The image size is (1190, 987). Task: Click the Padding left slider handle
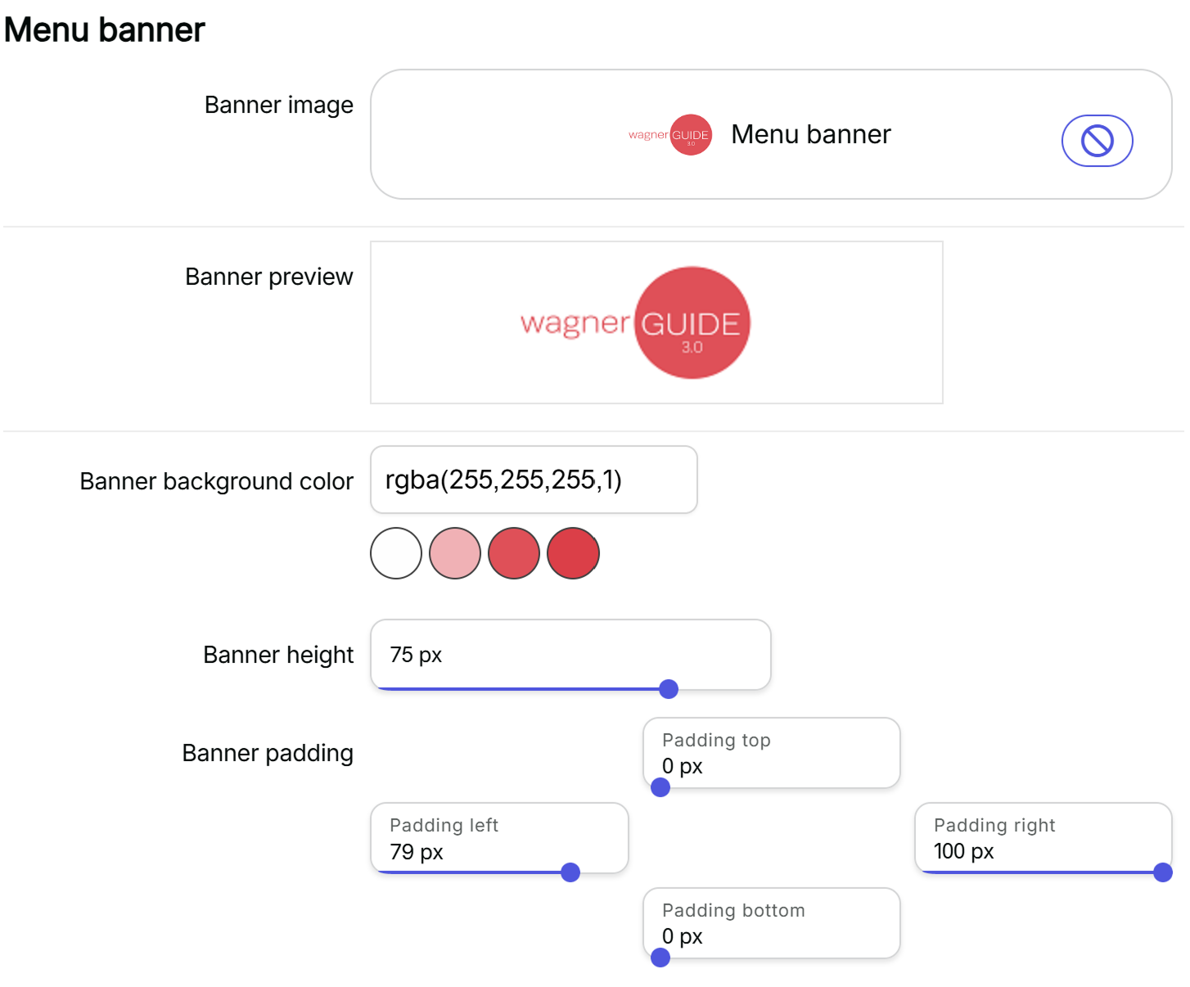point(570,872)
